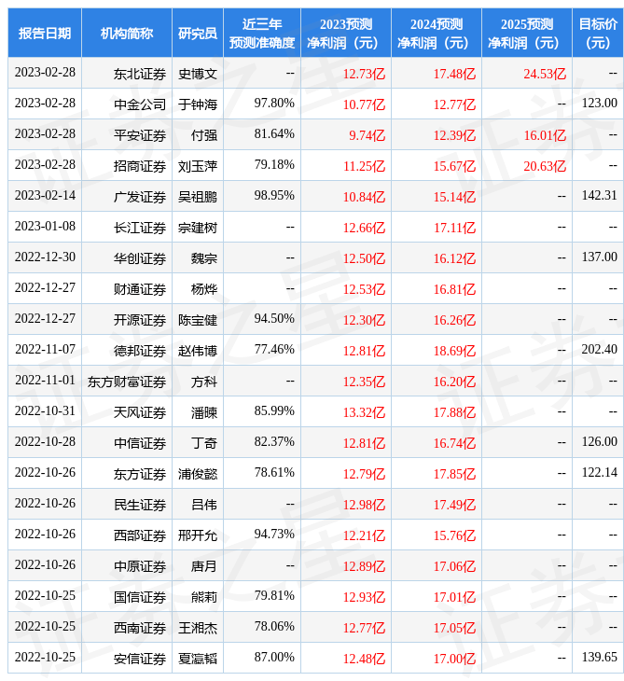
Task: Click researcher name 于钟海
Action: tap(198, 104)
